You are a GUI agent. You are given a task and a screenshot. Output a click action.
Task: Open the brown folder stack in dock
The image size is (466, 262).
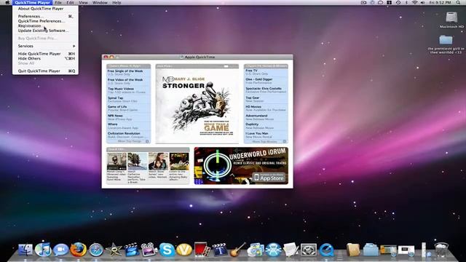352,250
